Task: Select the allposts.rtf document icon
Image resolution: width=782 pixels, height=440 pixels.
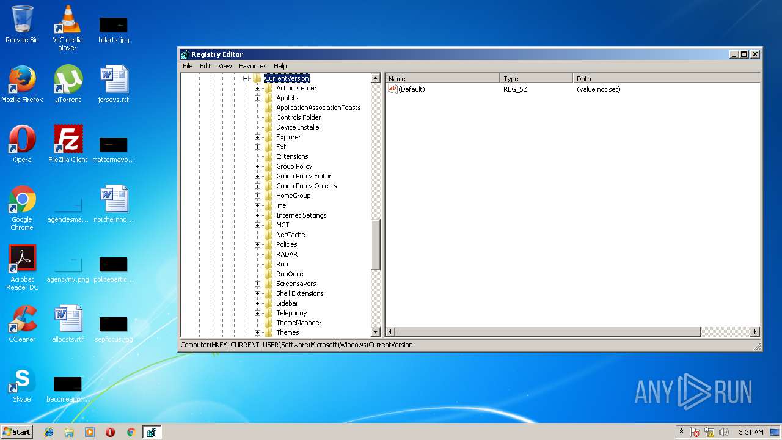Action: click(68, 324)
